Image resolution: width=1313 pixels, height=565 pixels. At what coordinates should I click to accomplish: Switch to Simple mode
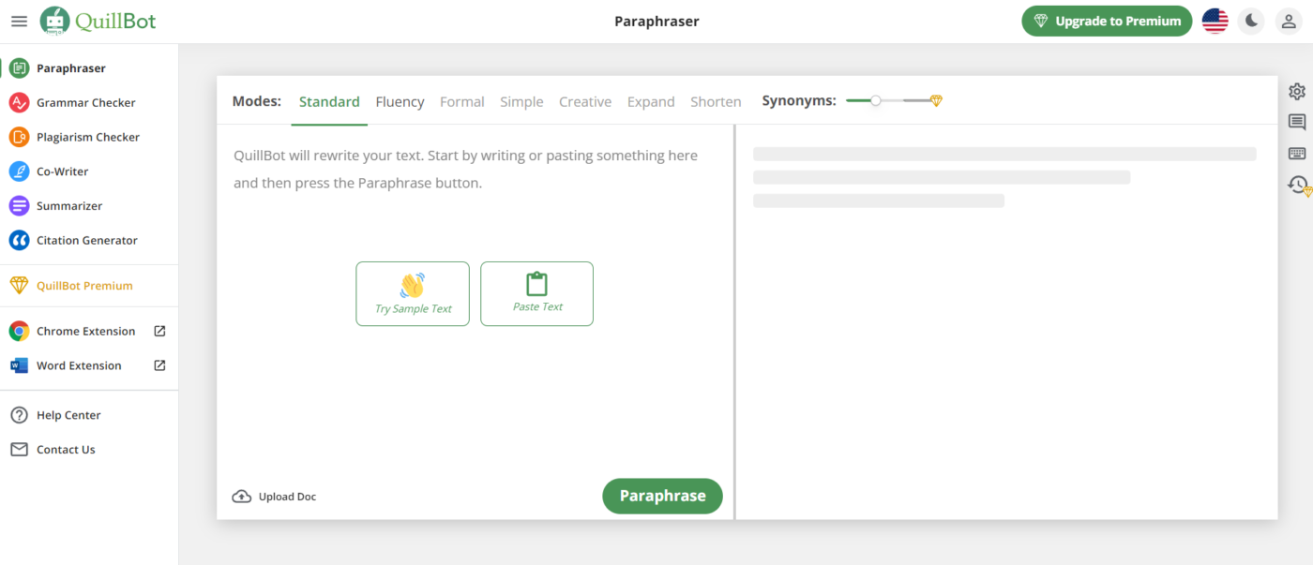tap(521, 101)
